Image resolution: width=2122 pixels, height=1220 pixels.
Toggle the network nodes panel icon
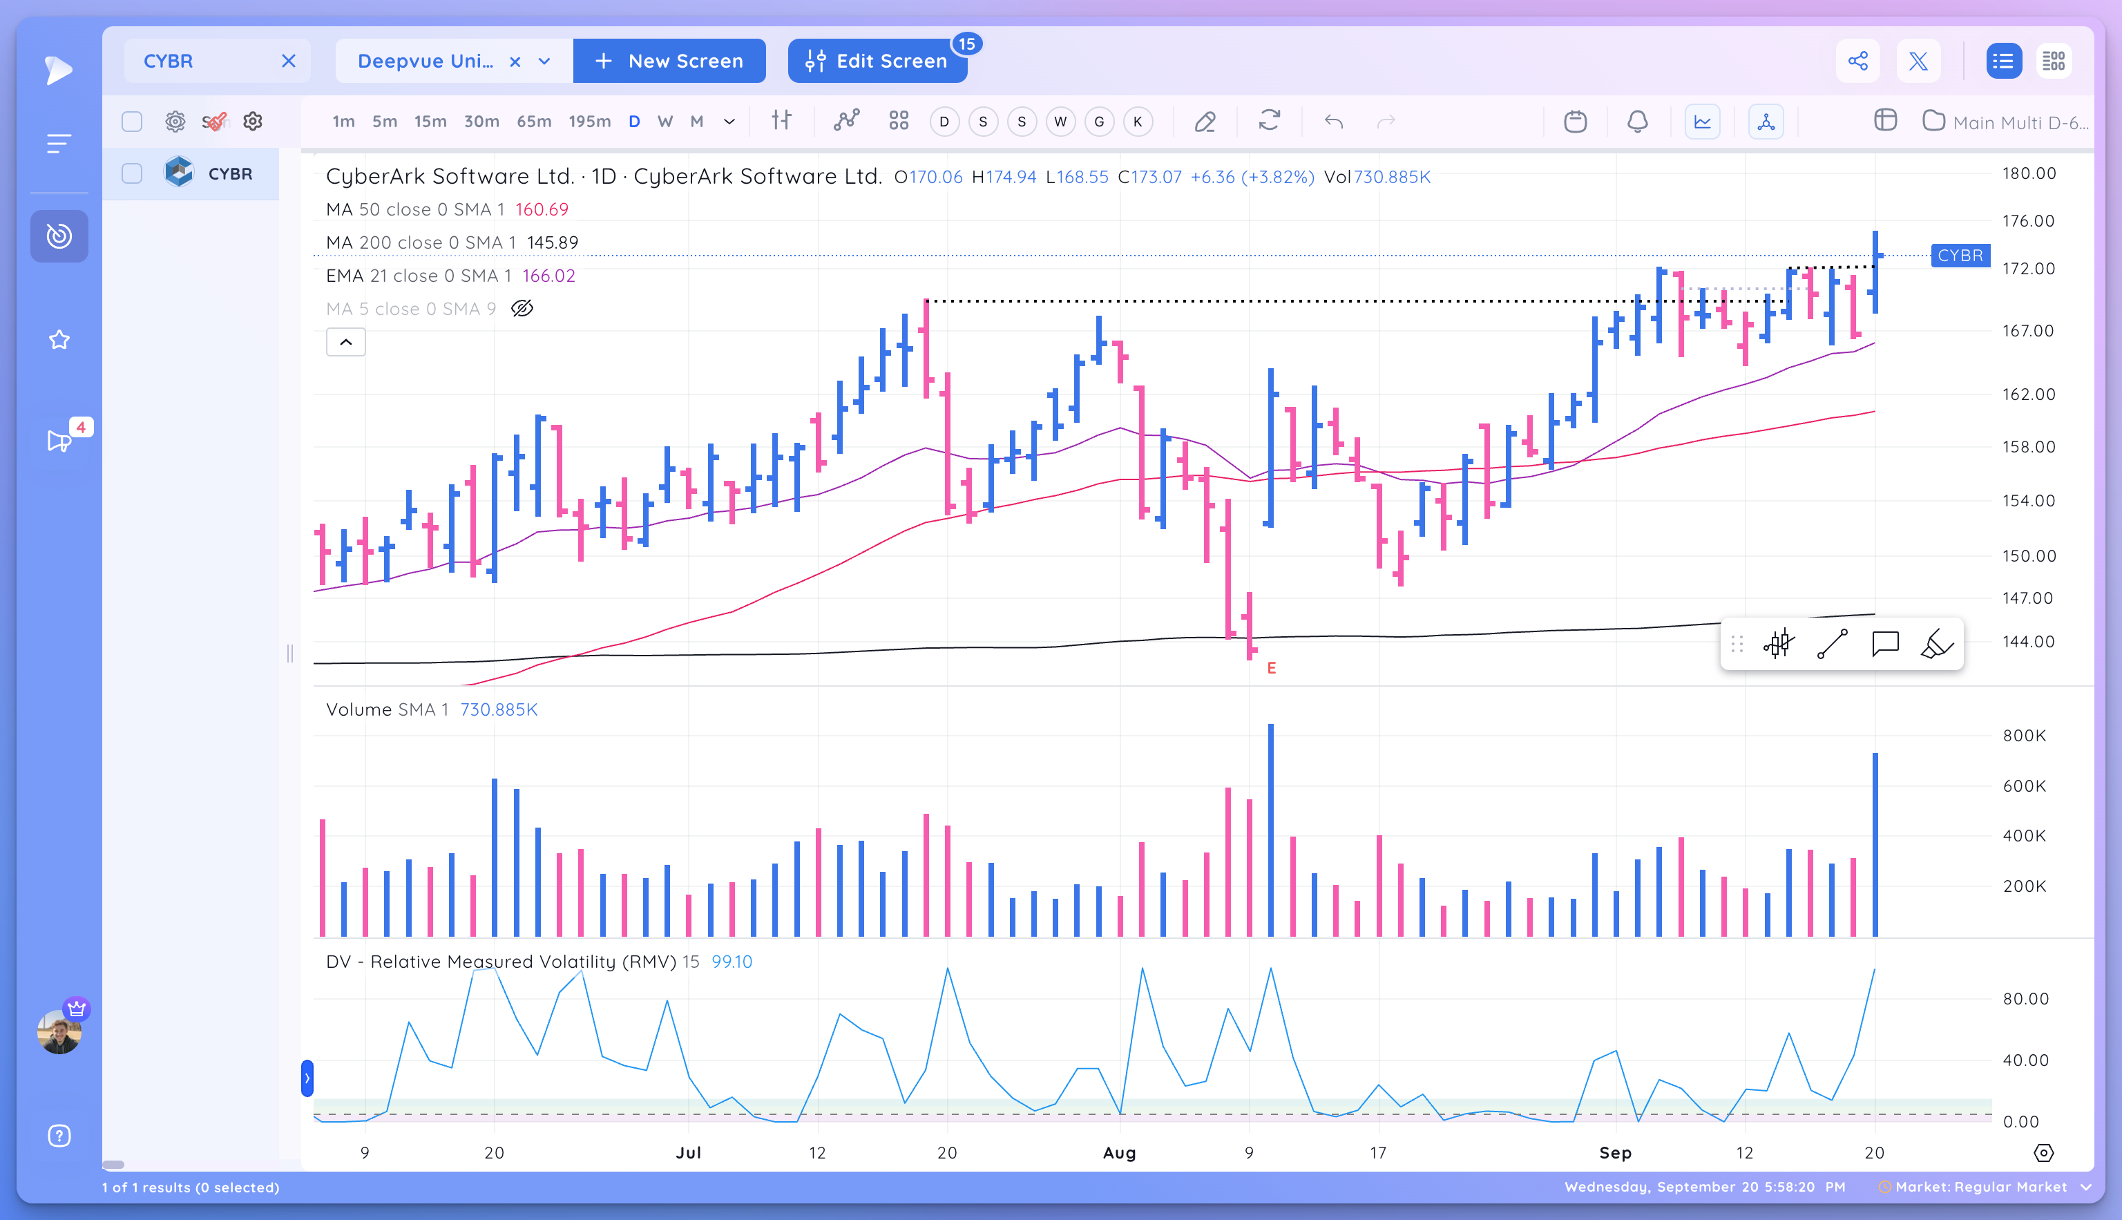point(1766,122)
